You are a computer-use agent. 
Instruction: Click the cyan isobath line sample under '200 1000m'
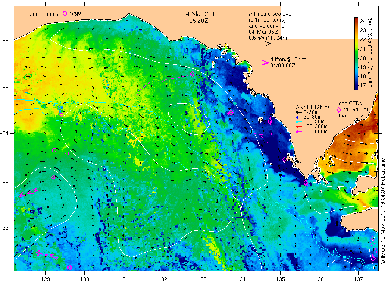tap(36, 19)
